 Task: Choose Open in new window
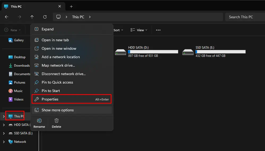tap(72, 48)
